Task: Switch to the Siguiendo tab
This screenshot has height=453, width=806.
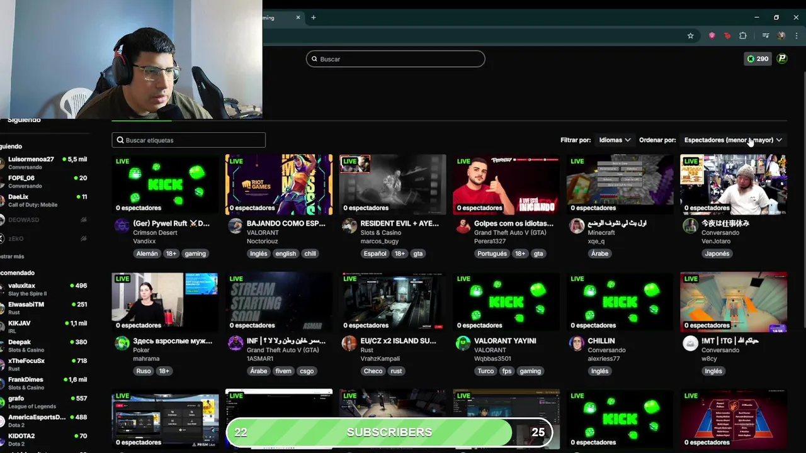Action: coord(23,120)
